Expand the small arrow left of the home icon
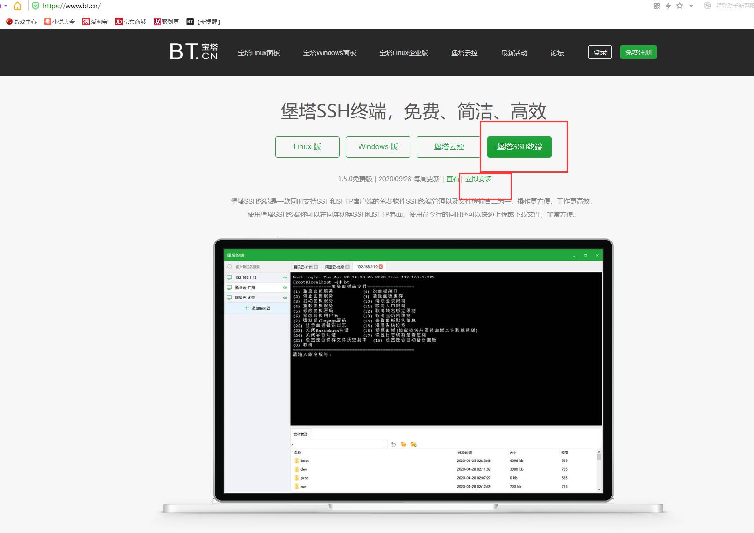This screenshot has height=533, width=754. pyautogui.click(x=5, y=6)
